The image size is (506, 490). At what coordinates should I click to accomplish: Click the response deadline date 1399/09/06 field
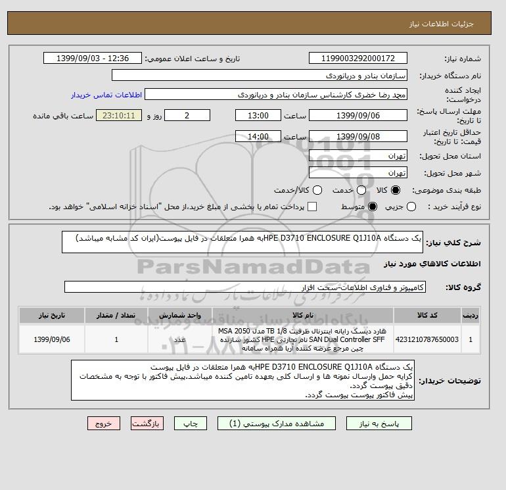tap(358, 115)
